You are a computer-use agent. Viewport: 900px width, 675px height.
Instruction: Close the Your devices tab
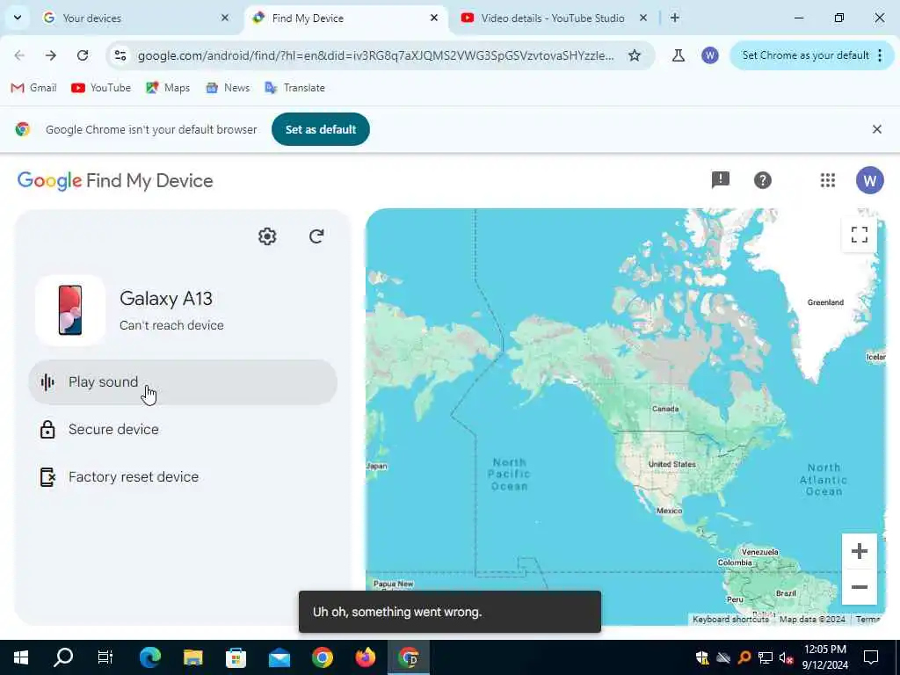[225, 18]
